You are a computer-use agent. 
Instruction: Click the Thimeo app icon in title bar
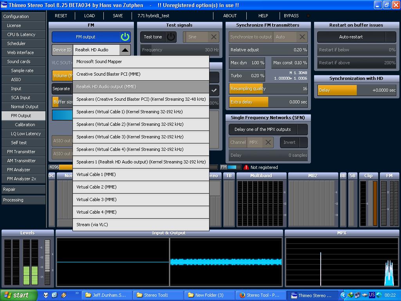[4, 5]
